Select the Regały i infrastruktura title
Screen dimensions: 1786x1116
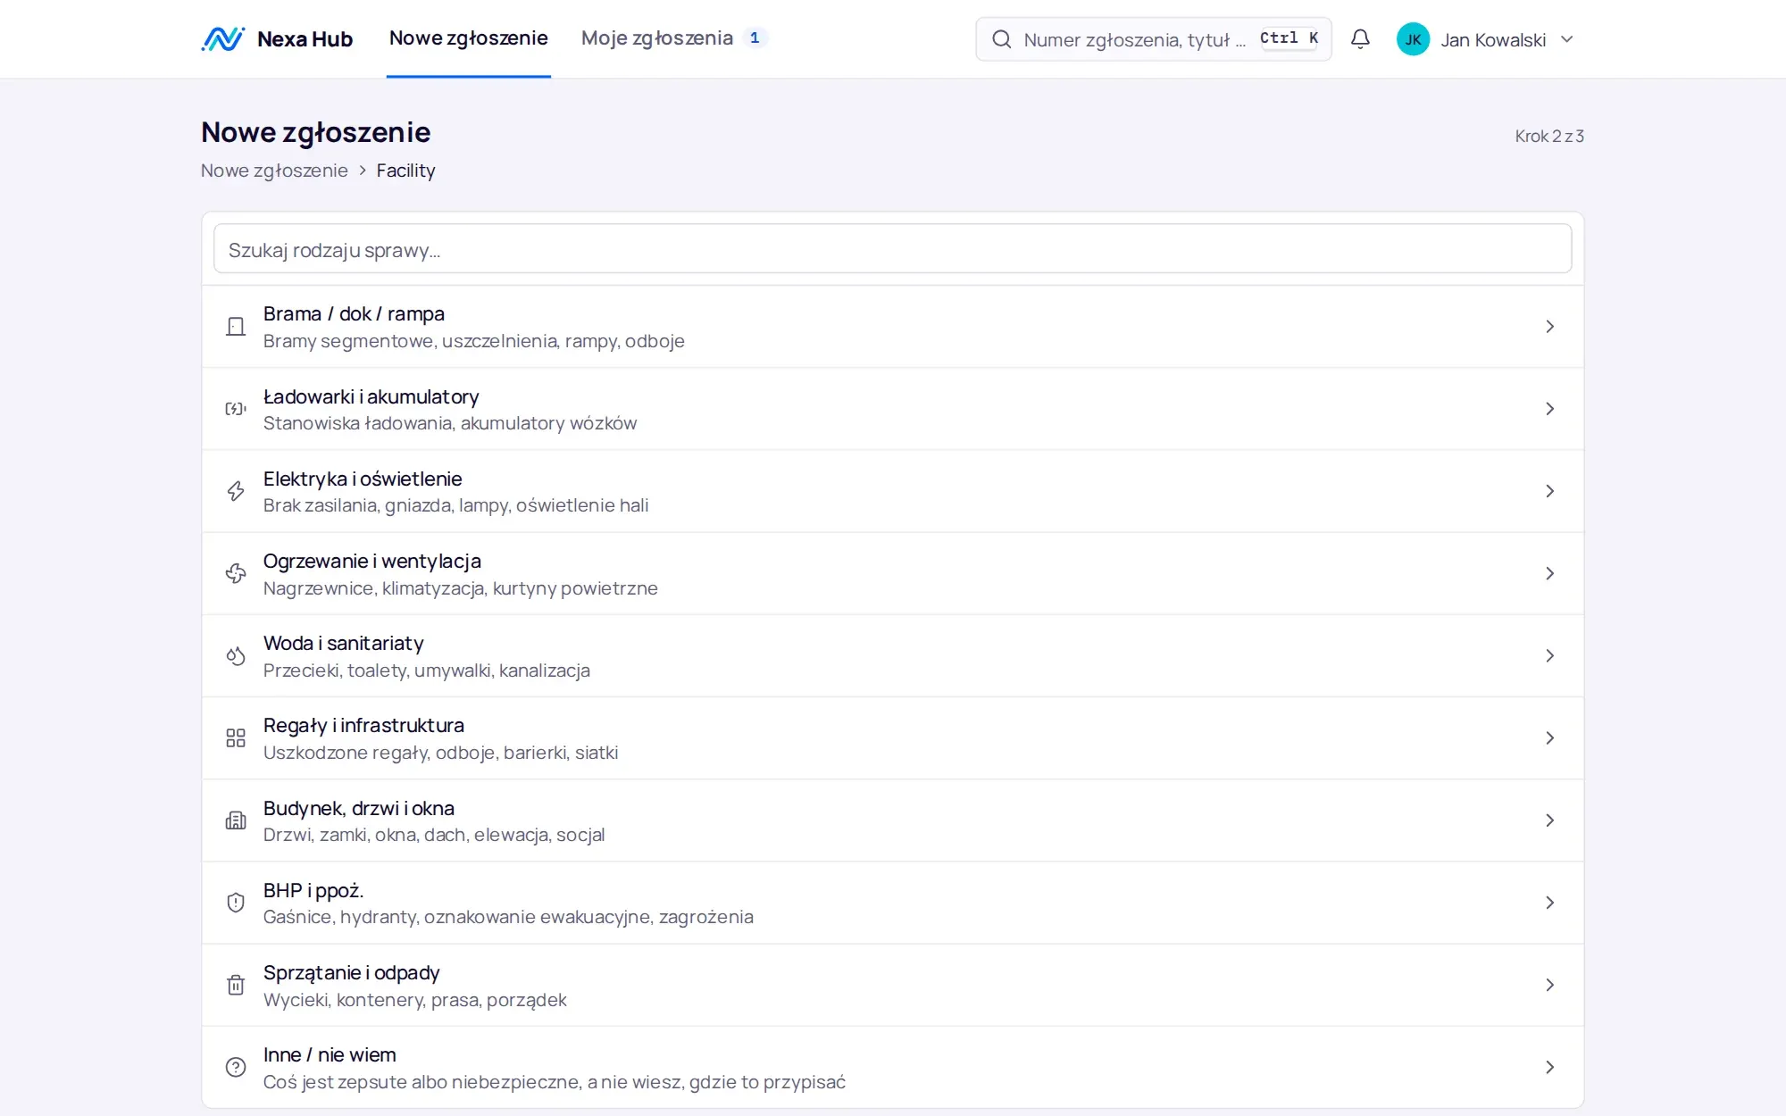(363, 725)
